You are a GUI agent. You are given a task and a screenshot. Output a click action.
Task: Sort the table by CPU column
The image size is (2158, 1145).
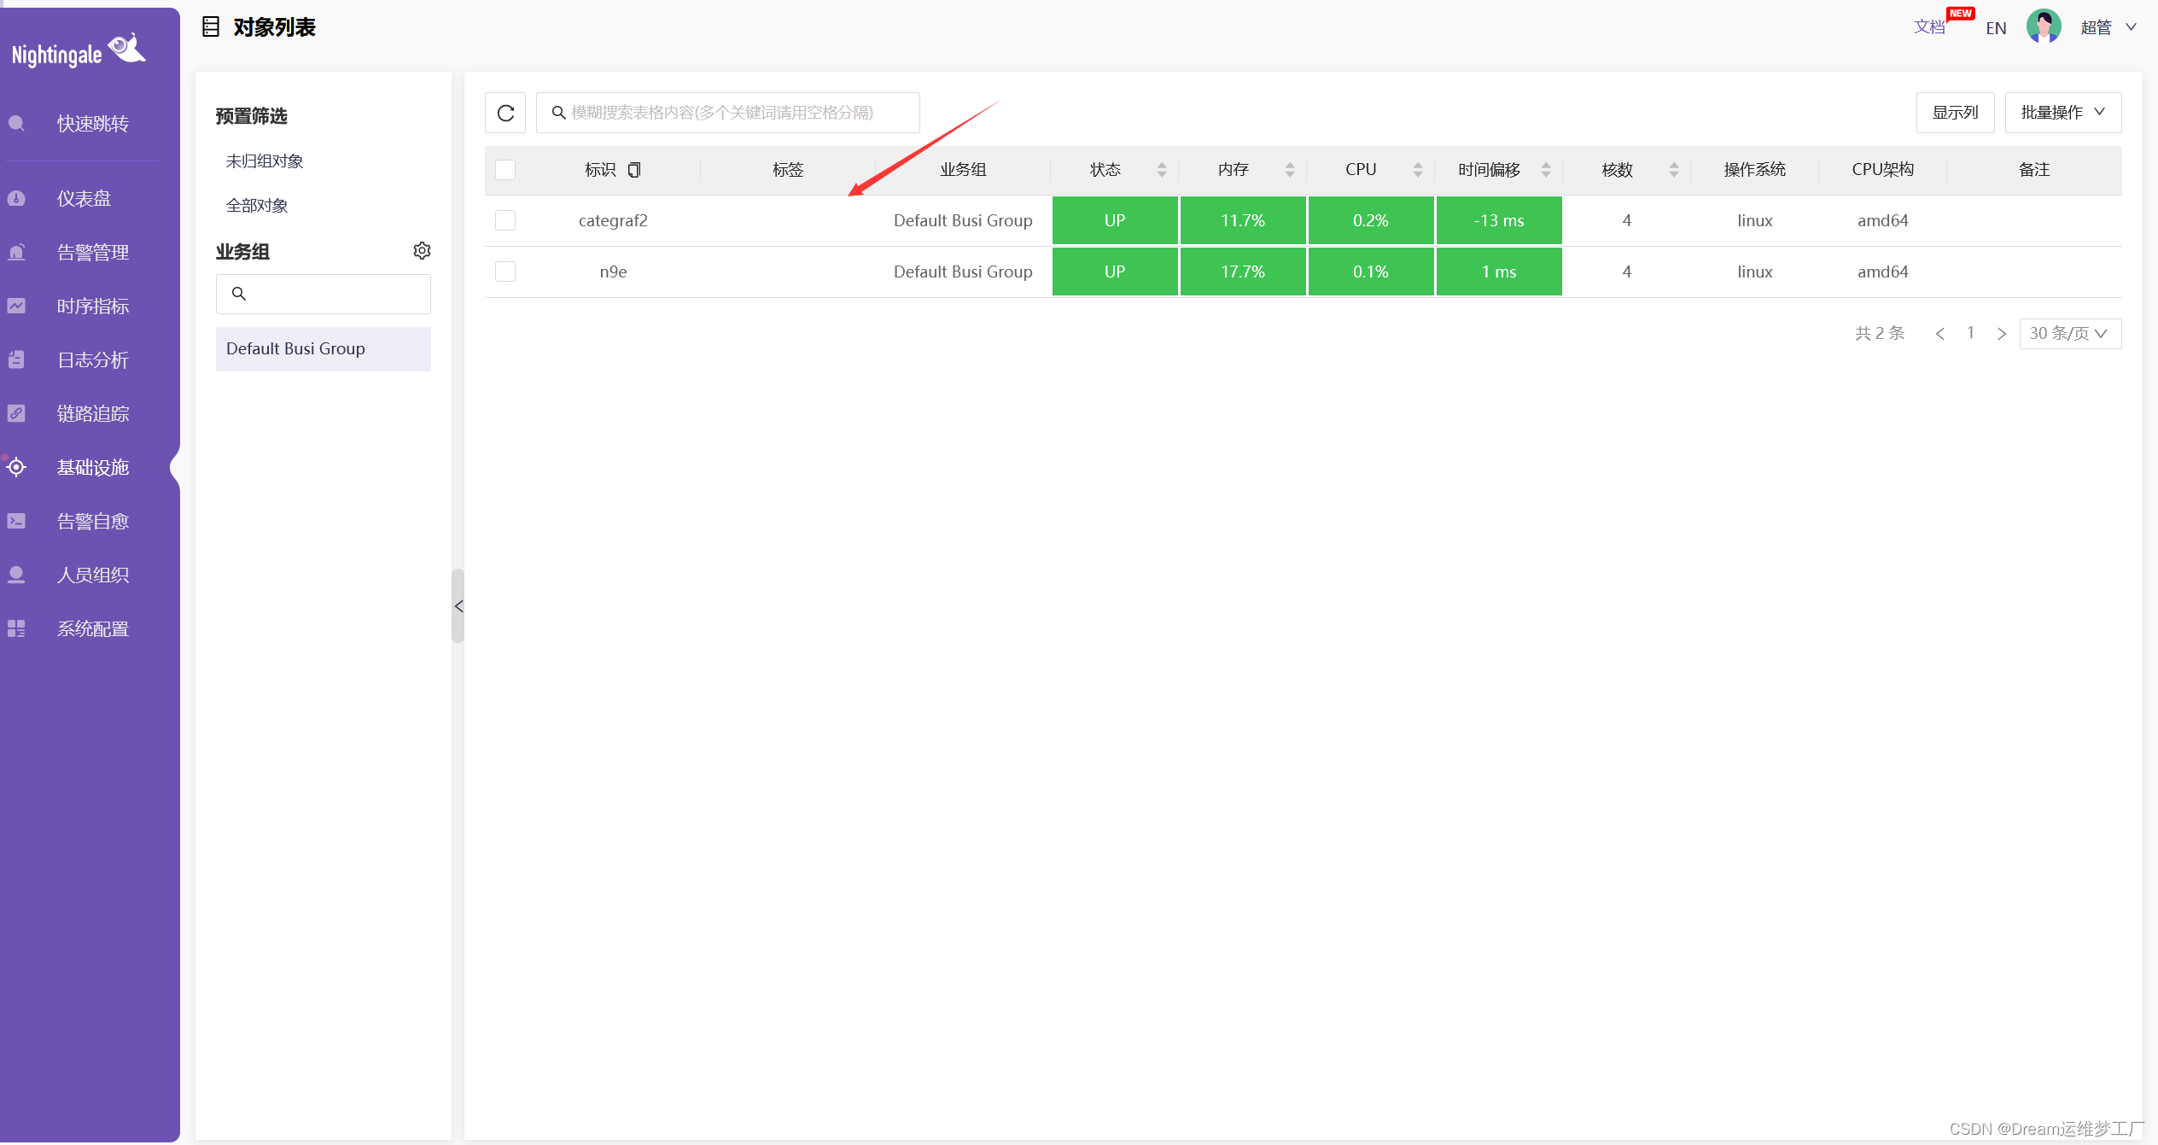coord(1417,170)
